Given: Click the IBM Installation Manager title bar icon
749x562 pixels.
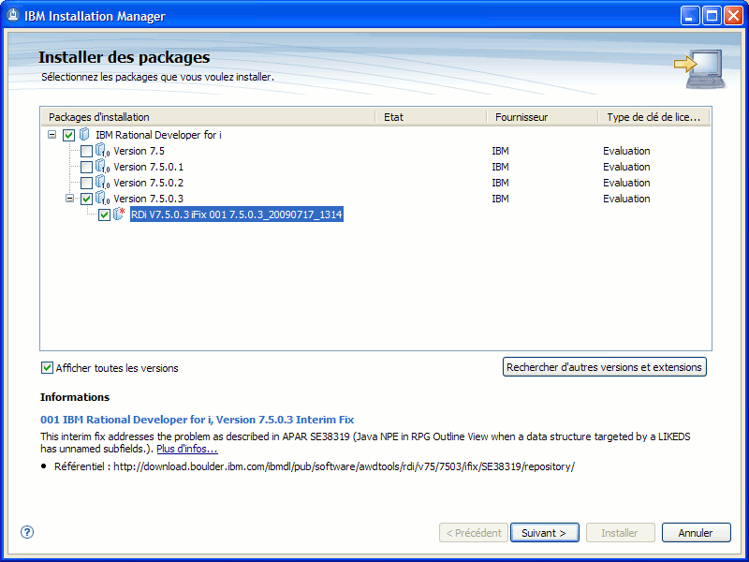Looking at the screenshot, I should point(13,16).
